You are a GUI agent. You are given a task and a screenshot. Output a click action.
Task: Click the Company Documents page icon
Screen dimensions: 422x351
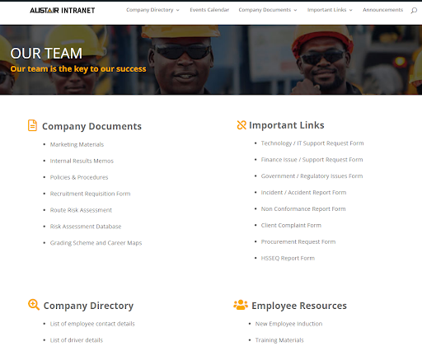click(32, 125)
